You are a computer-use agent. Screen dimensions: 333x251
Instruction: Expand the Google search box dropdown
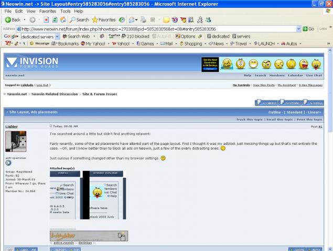click(57, 37)
